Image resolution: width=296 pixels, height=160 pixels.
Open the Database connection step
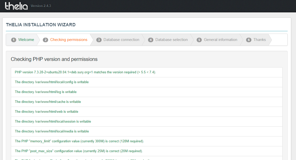(x=121, y=40)
